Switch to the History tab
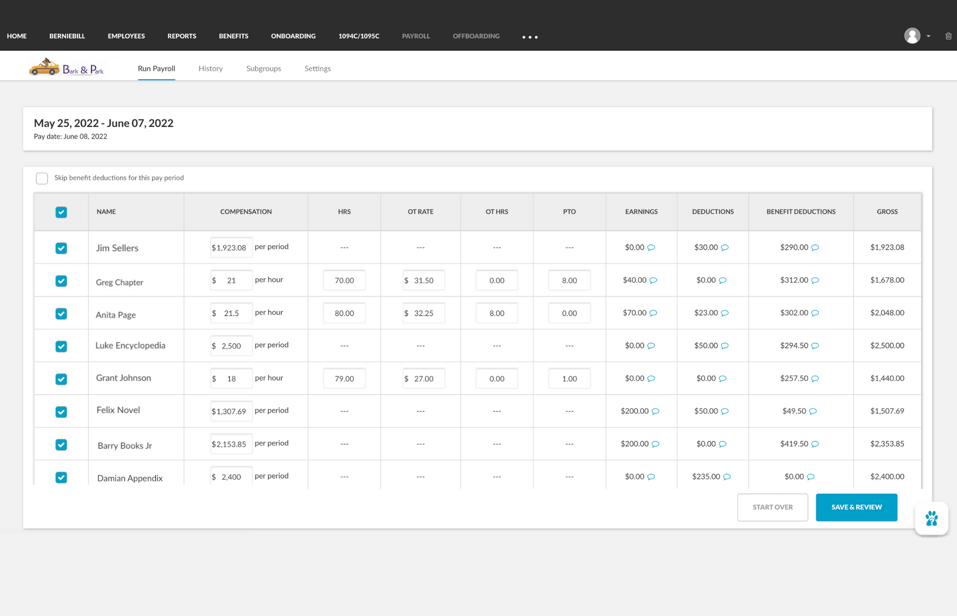Image resolution: width=957 pixels, height=616 pixels. 210,68
